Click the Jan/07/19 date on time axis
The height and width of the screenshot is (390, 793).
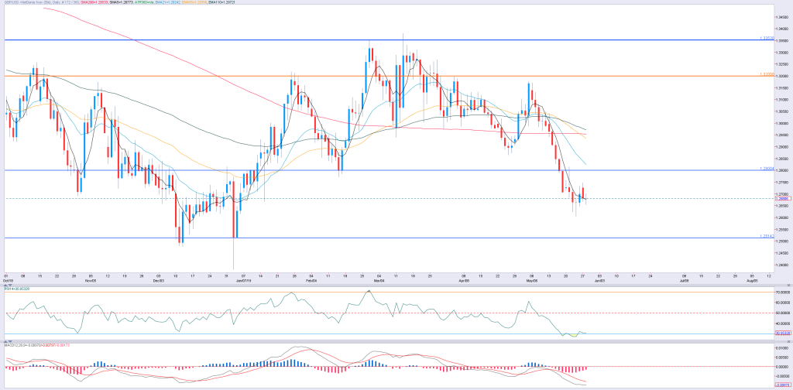click(242, 279)
